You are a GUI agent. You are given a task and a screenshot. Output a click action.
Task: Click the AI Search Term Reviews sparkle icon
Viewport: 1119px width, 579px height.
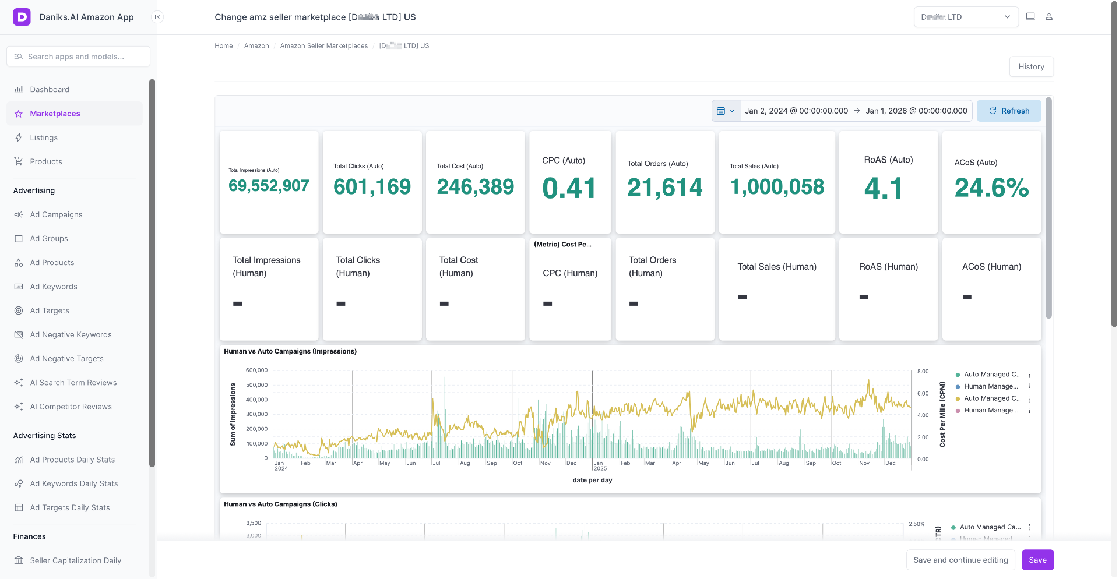click(x=19, y=383)
